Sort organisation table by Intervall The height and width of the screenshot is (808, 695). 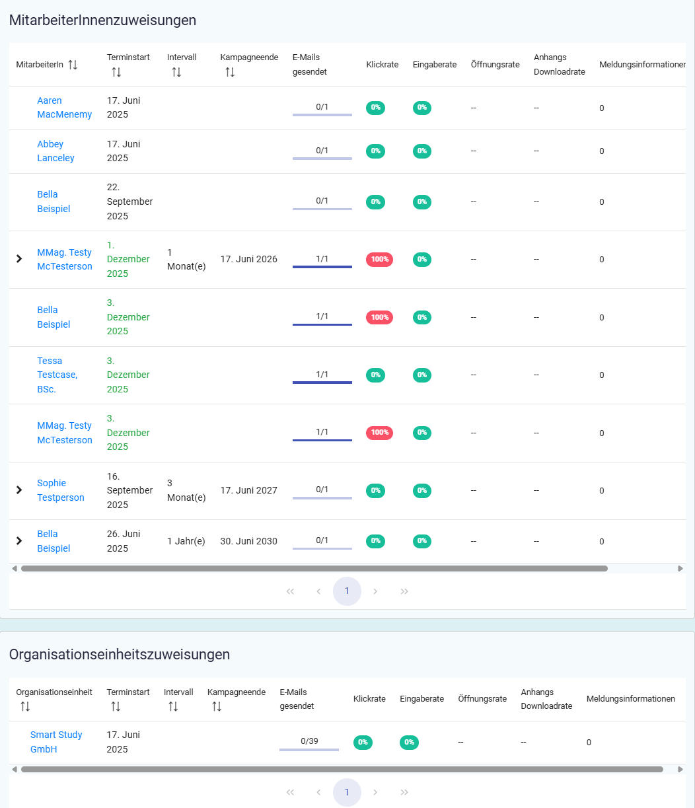[x=173, y=707]
